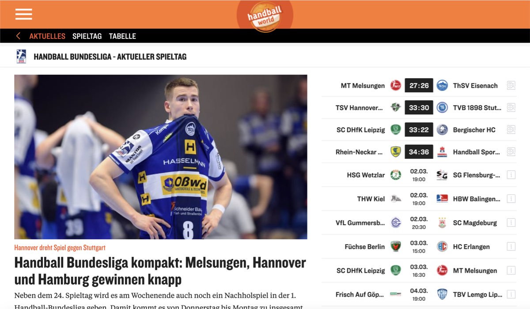Click the 33:30 score for Hannover match
The width and height of the screenshot is (530, 309).
tap(419, 108)
